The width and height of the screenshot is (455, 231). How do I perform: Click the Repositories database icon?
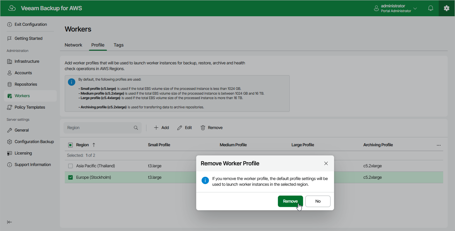coord(10,84)
